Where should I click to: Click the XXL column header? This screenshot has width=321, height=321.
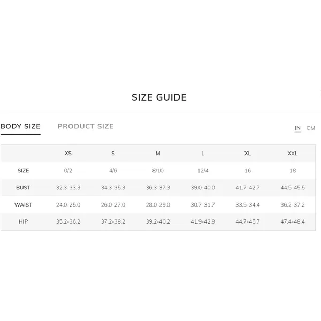tap(293, 154)
